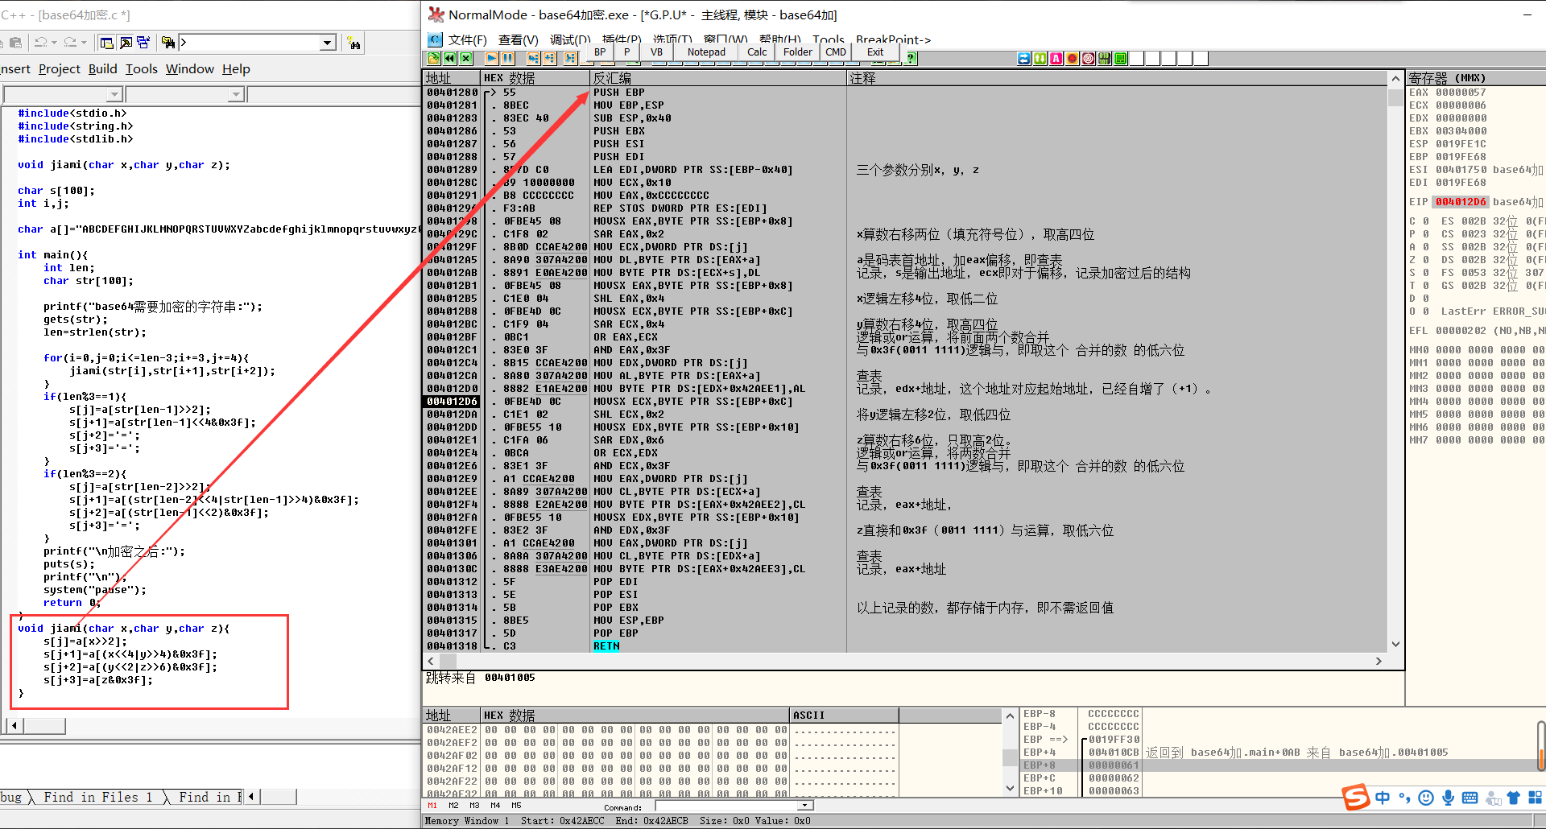The width and height of the screenshot is (1546, 829).
Task: Click the VB button
Action: click(x=657, y=52)
